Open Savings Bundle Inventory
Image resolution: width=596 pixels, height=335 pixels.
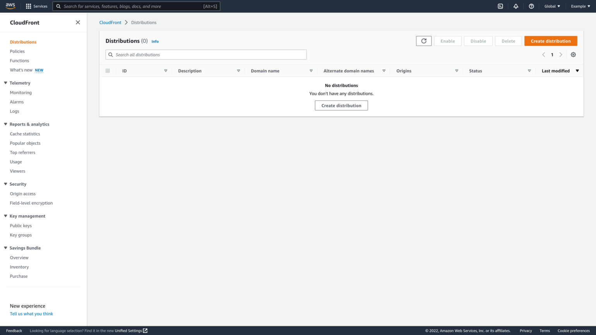point(19,267)
